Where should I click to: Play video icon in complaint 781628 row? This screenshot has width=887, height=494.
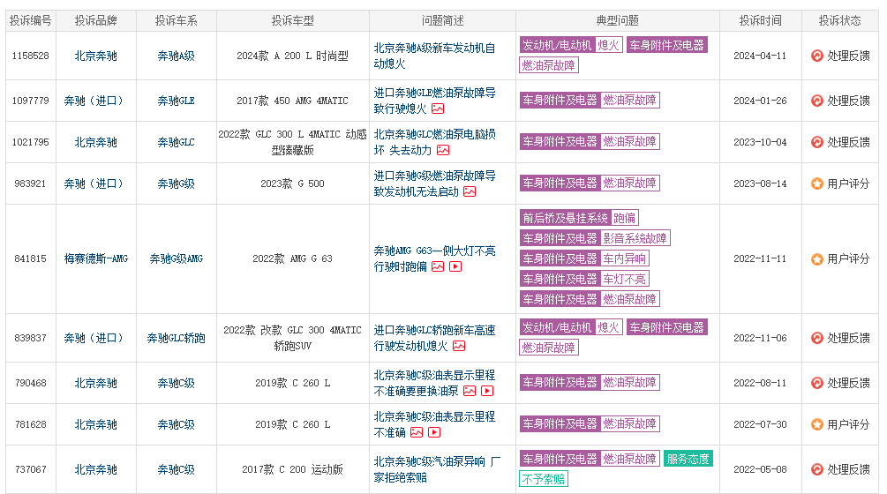pyautogui.click(x=434, y=432)
